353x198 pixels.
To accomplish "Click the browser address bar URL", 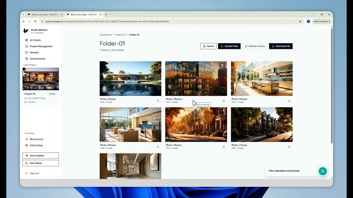I will (x=107, y=21).
